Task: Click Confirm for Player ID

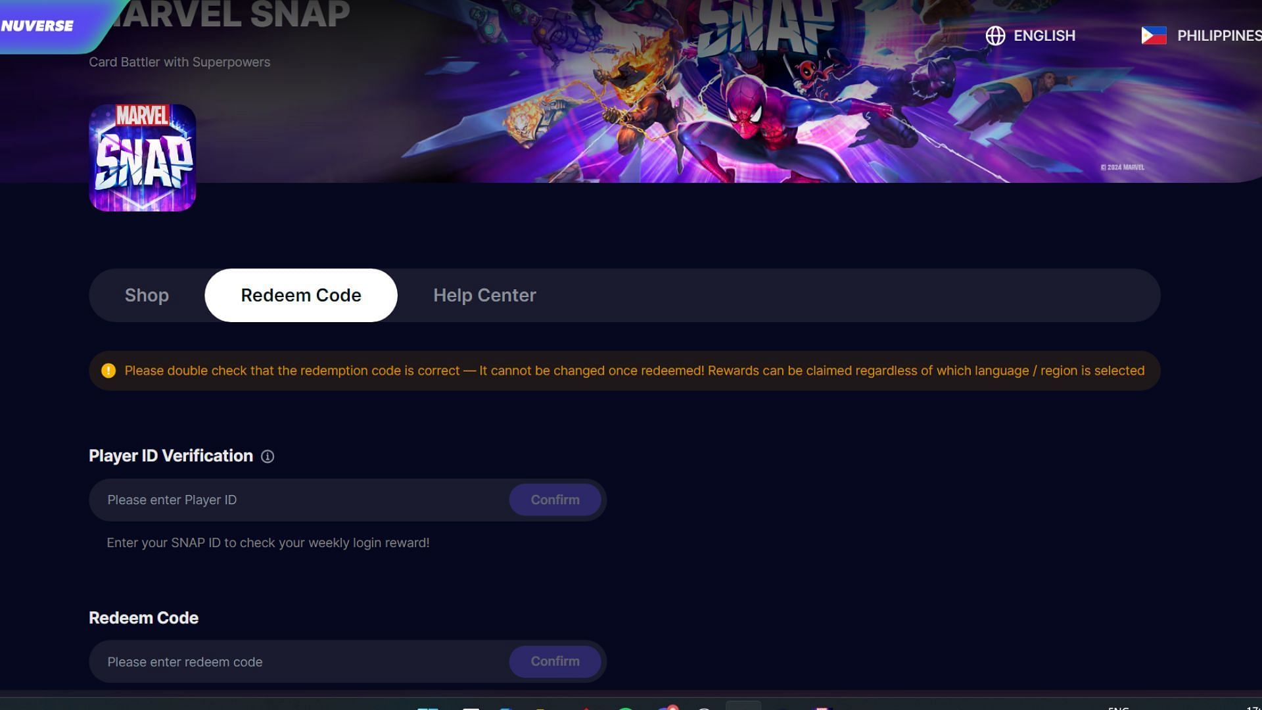Action: (555, 500)
